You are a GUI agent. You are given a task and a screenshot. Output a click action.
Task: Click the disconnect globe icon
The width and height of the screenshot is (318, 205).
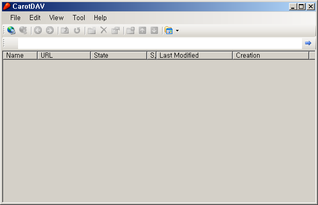23,30
